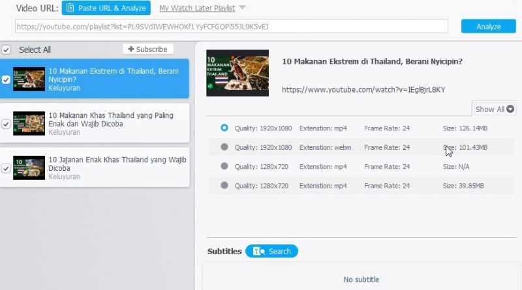Open 10 Makanan Khas Thailand yang Paling Enak item

tap(95, 123)
